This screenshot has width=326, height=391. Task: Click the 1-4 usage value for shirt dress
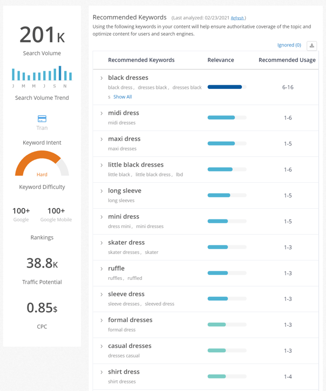coord(288,376)
